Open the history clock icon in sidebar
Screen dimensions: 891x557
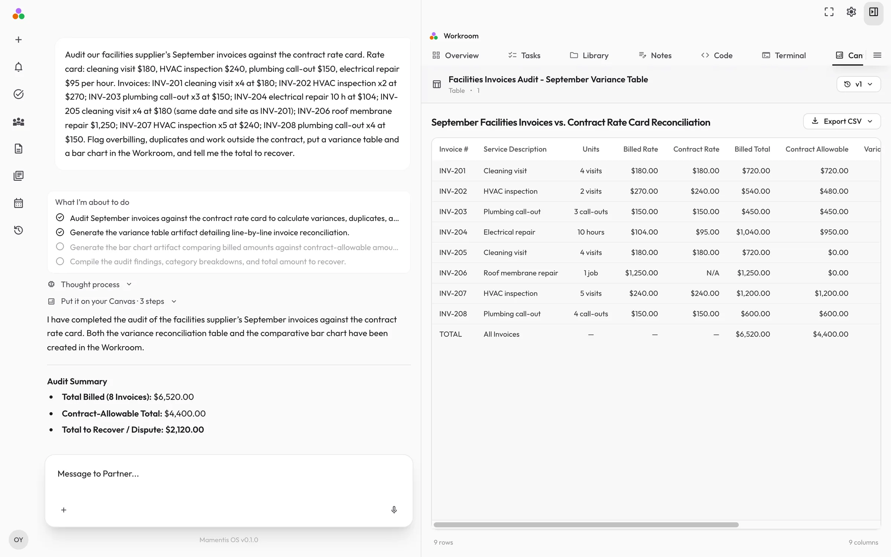pos(18,230)
